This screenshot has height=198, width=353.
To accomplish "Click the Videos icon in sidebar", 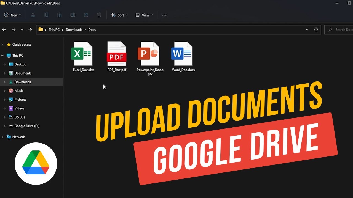I will point(11,108).
